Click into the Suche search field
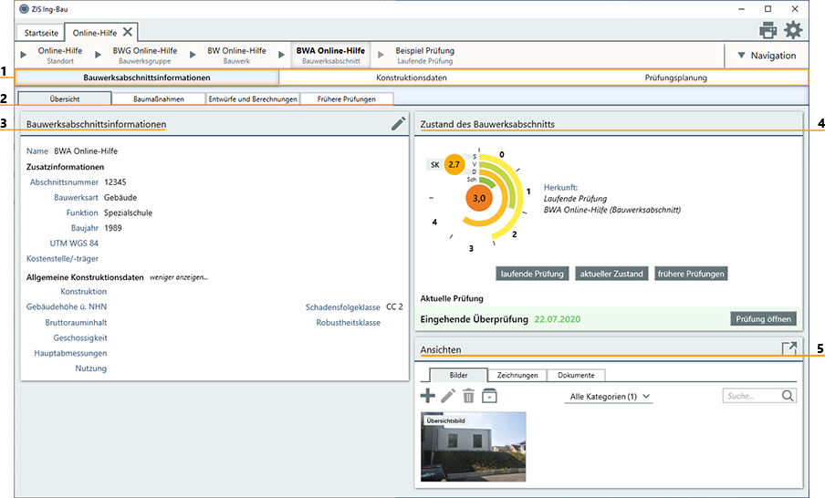The width and height of the screenshot is (825, 498). coord(751,396)
